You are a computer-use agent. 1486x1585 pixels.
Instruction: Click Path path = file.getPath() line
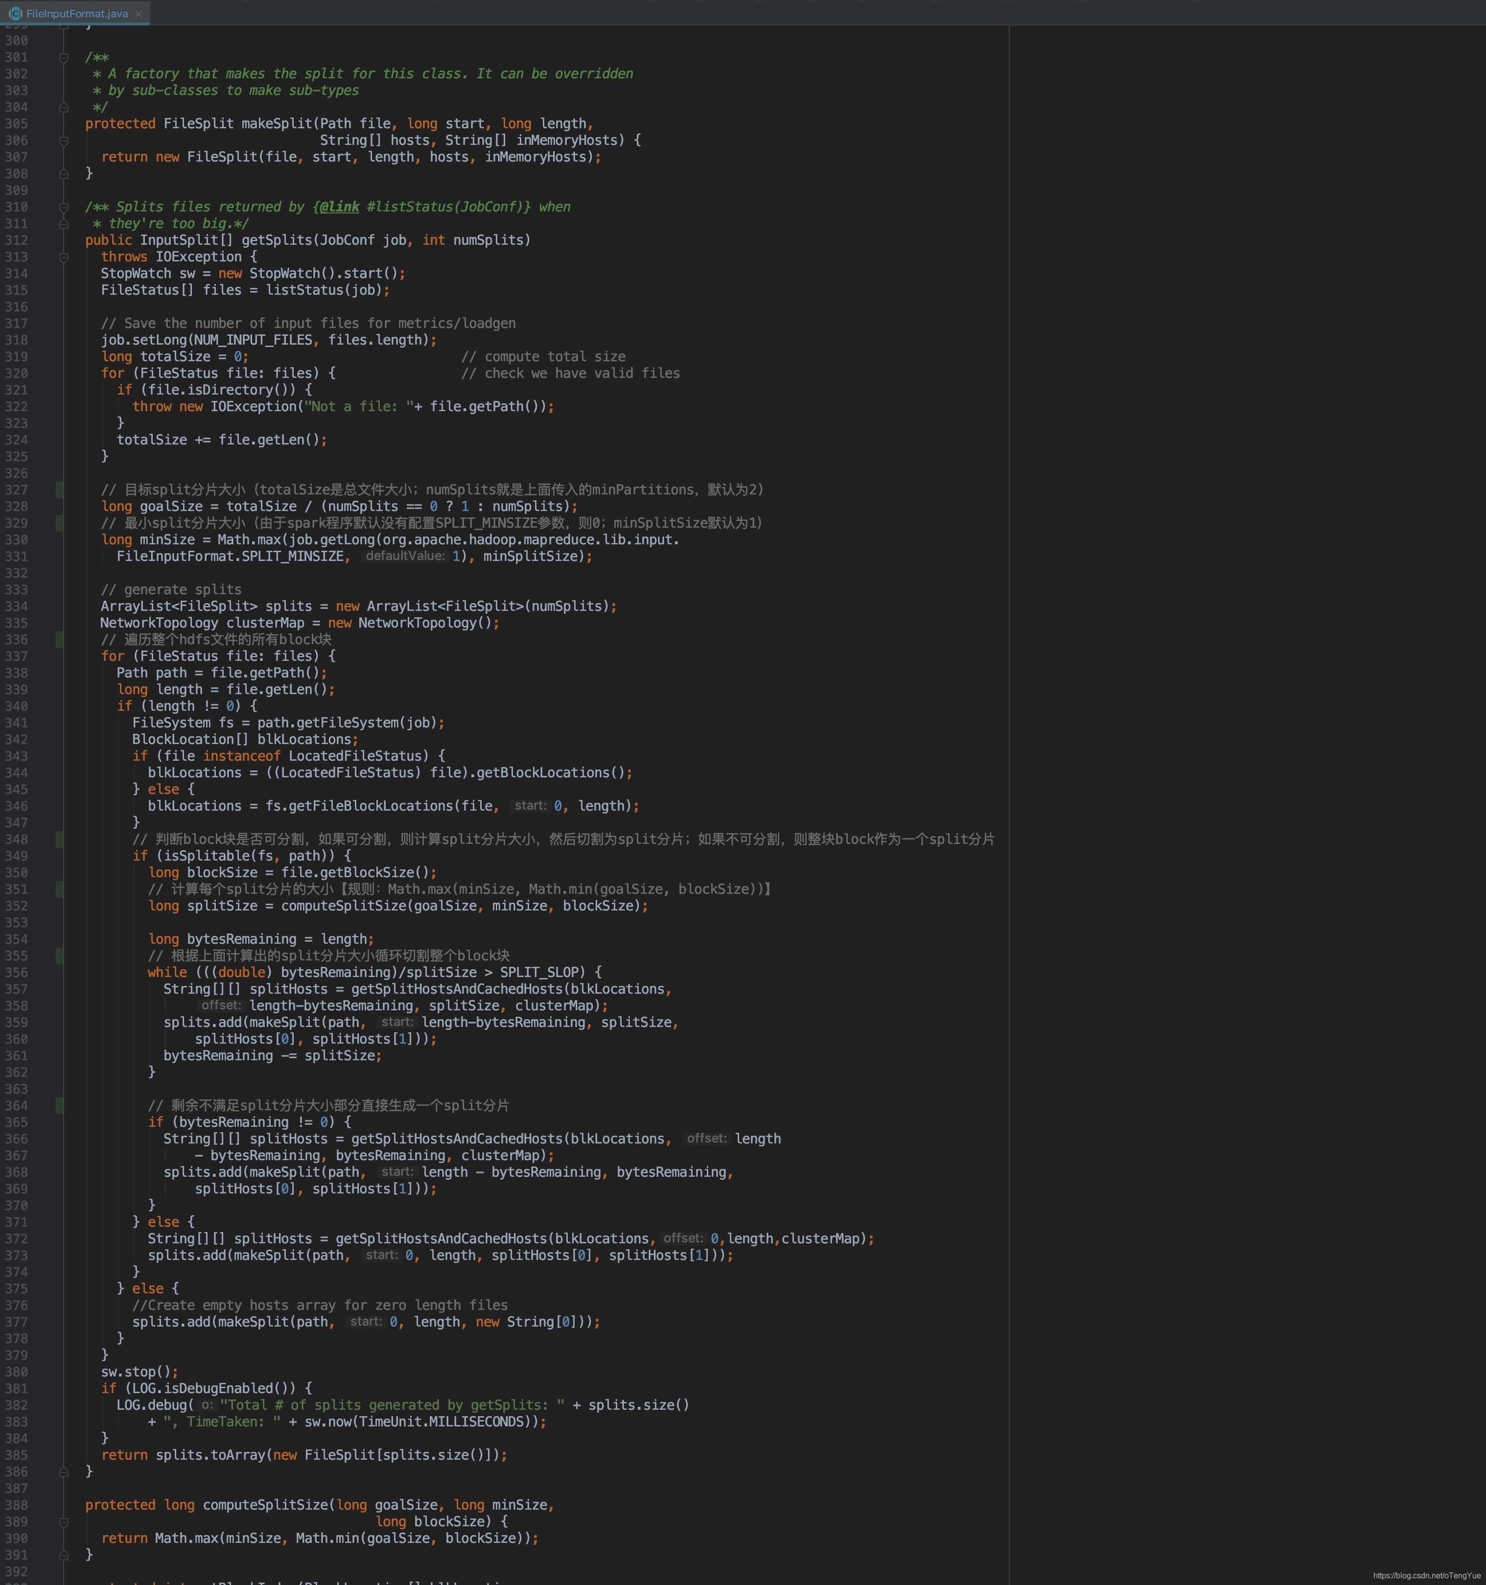click(222, 673)
